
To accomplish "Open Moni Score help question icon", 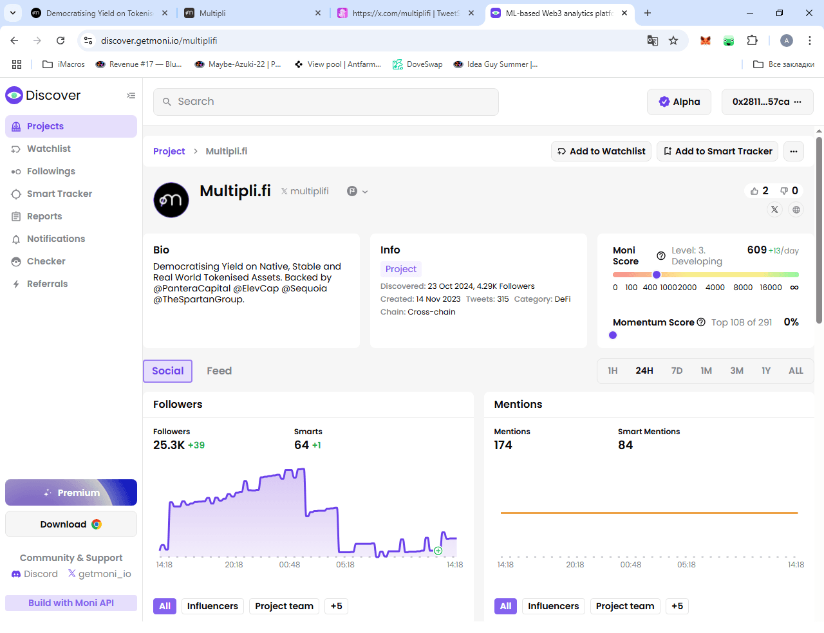I will click(x=661, y=255).
